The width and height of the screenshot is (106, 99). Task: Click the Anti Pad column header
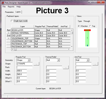[x=64, y=26]
